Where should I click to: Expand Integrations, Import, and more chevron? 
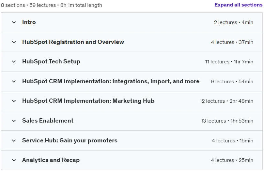[x=14, y=82]
